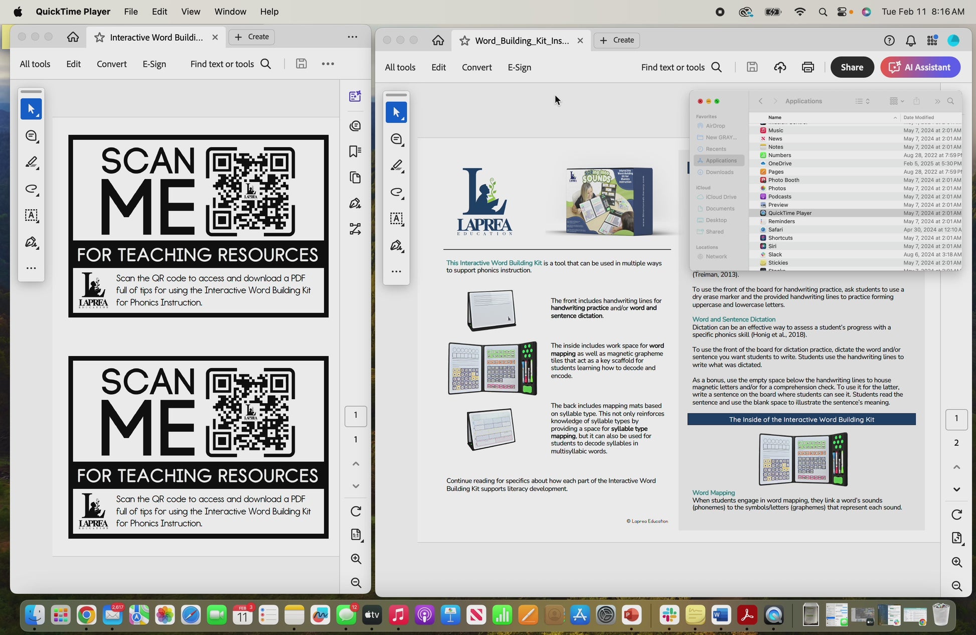The width and height of the screenshot is (976, 635).
Task: Open the View menu in the menu bar
Action: point(191,12)
